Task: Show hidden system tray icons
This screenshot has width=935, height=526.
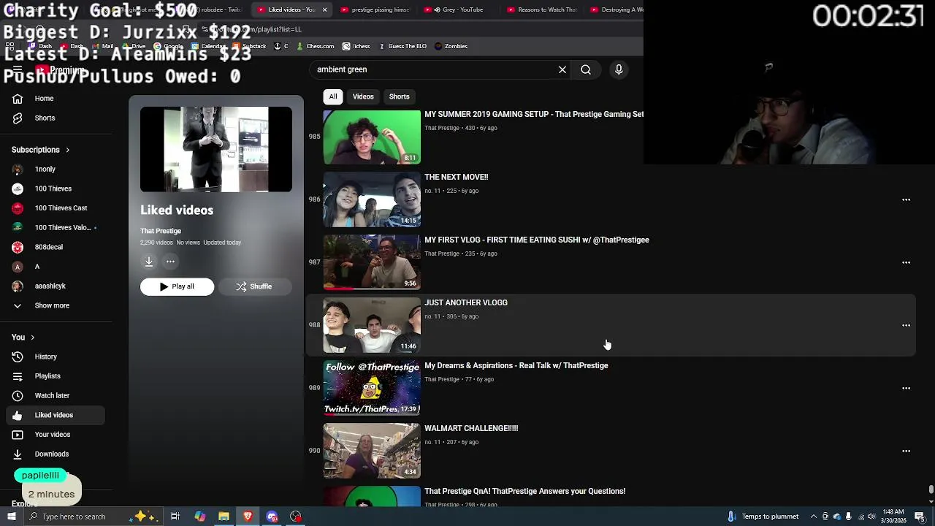Action: click(814, 517)
